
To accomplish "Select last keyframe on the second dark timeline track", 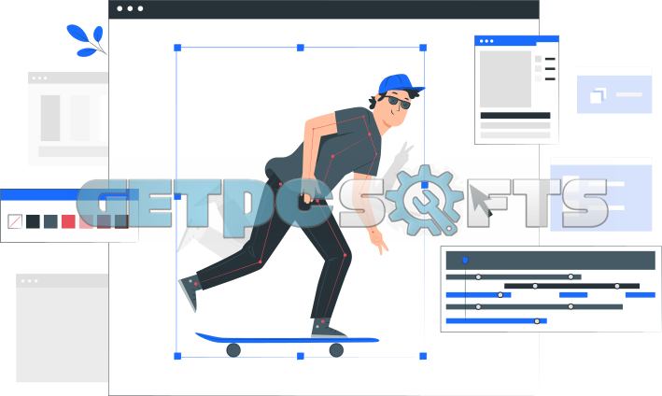I will (617, 286).
